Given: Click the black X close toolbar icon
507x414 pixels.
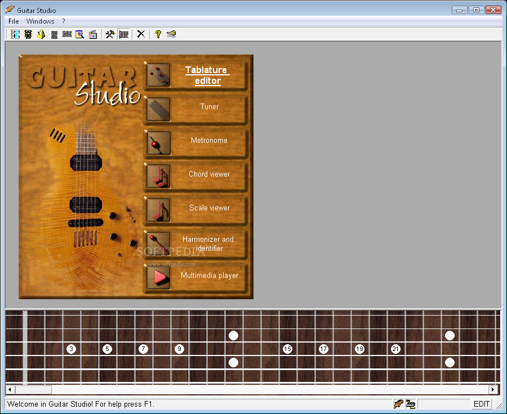Looking at the screenshot, I should pos(141,34).
